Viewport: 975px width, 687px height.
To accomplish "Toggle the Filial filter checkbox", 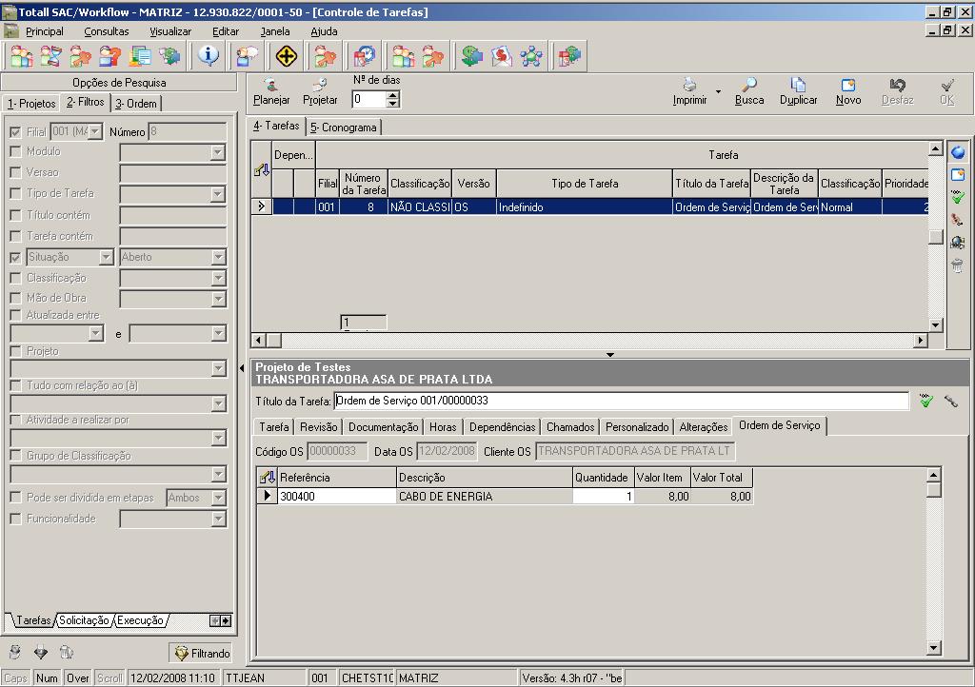I will coord(15,132).
